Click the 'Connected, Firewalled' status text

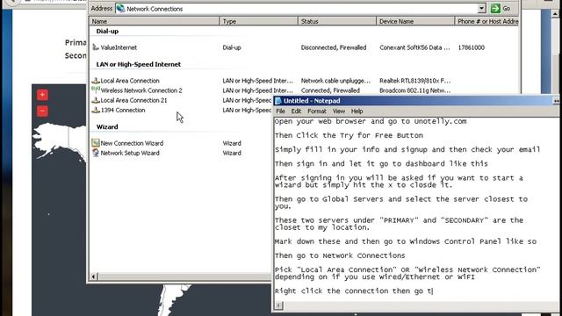[330, 90]
